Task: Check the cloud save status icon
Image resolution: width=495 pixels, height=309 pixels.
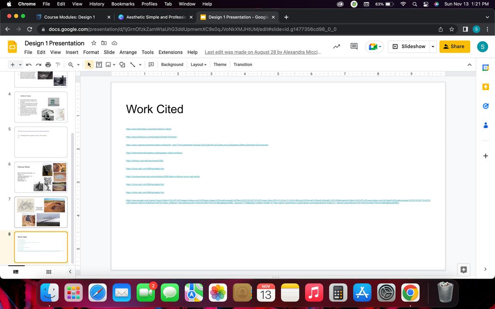Action: (x=115, y=43)
